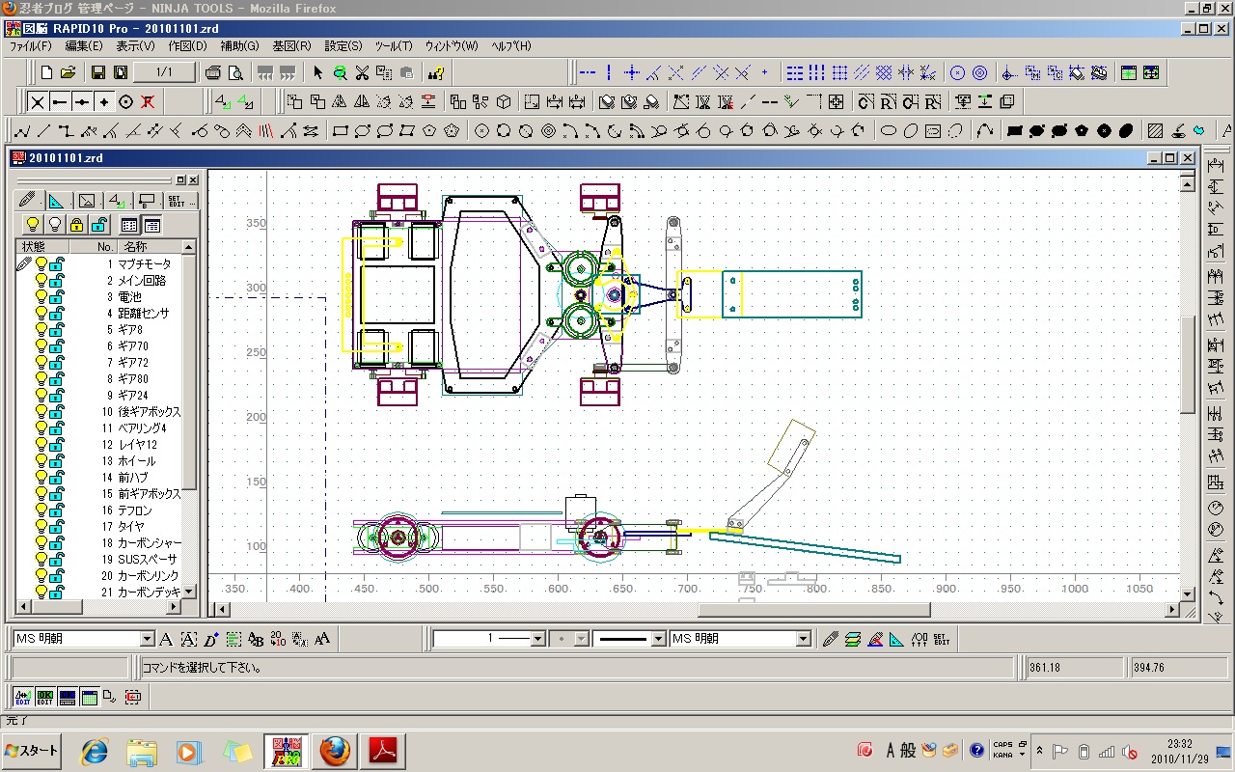Toggle visibility bulb for layer タイヤ
The image size is (1235, 772).
(41, 527)
